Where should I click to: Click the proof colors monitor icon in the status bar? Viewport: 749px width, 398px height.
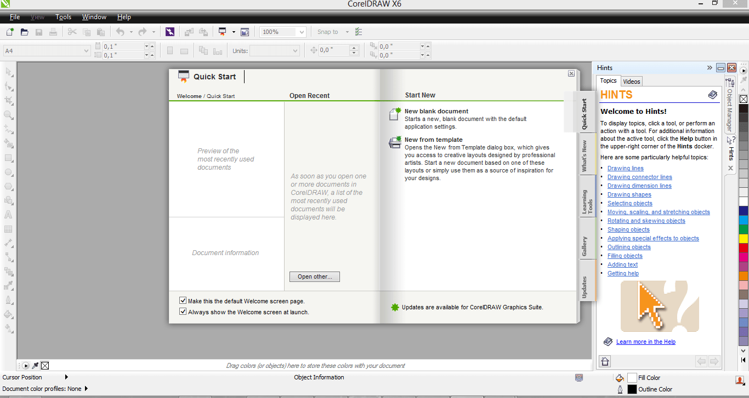click(x=579, y=378)
